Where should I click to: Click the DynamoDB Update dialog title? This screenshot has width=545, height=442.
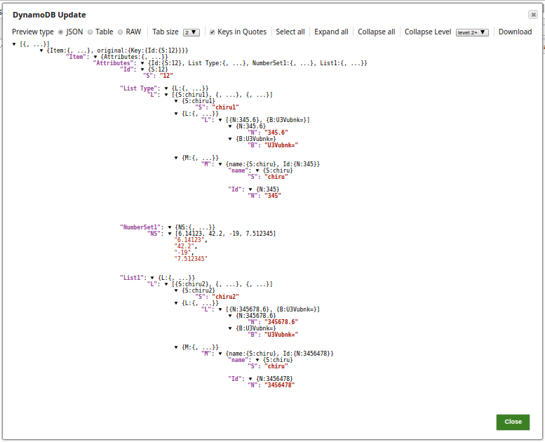coord(49,15)
